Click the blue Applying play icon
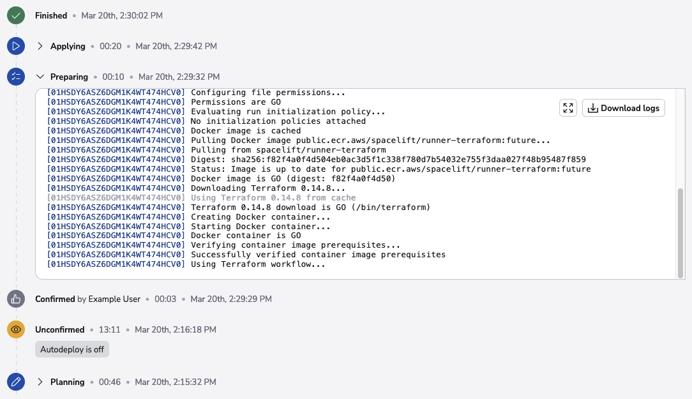This screenshot has width=692, height=399. point(16,46)
